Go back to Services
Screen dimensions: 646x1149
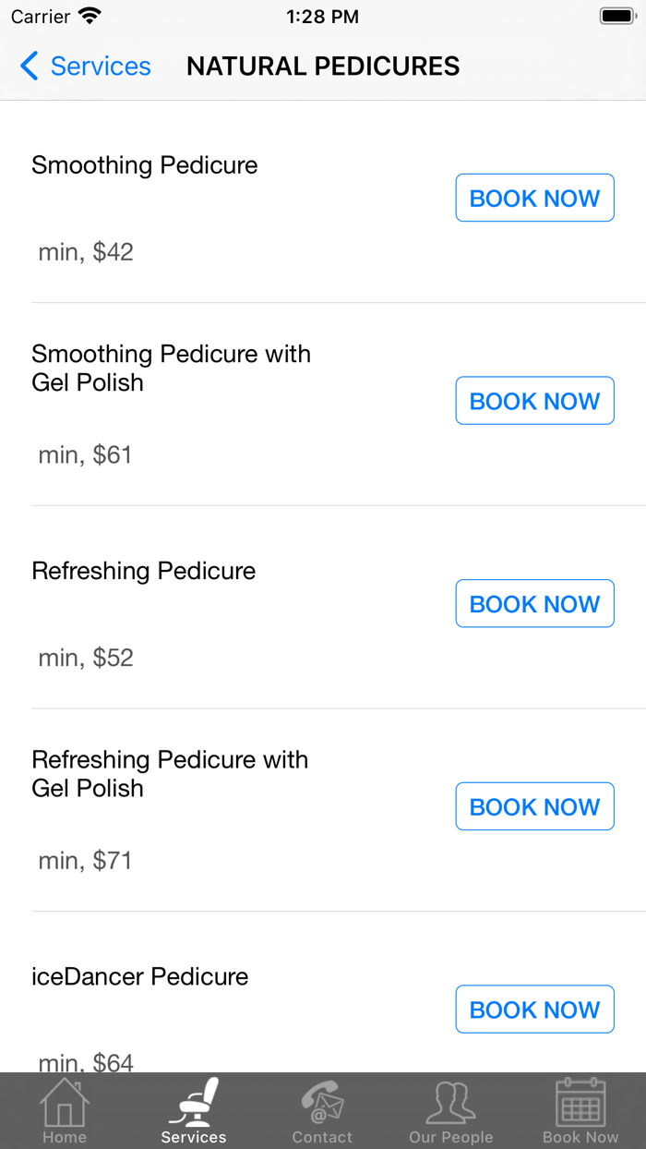100,67
